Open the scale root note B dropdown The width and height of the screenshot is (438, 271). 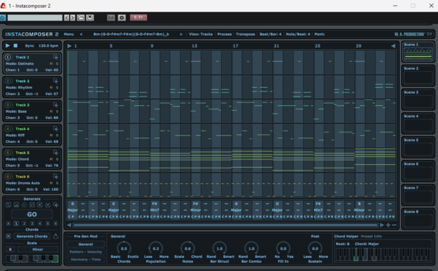10,250
